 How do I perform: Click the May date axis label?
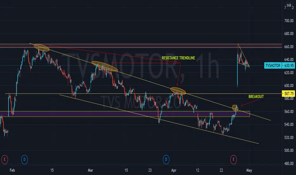coord(249,170)
